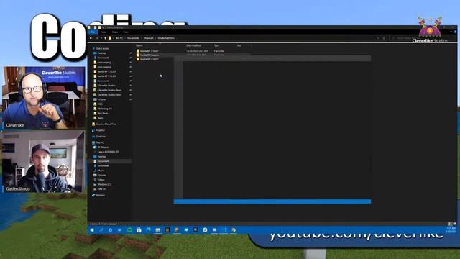Click the taskbar clock and date
The image size is (460, 259).
451,230
